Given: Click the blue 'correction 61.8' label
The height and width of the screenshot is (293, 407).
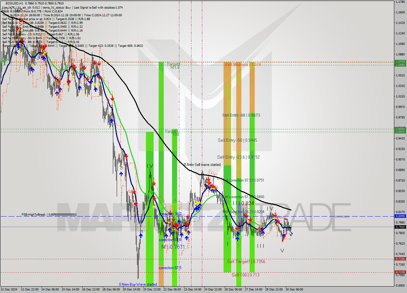Looking at the screenshot, I should tap(170, 240).
